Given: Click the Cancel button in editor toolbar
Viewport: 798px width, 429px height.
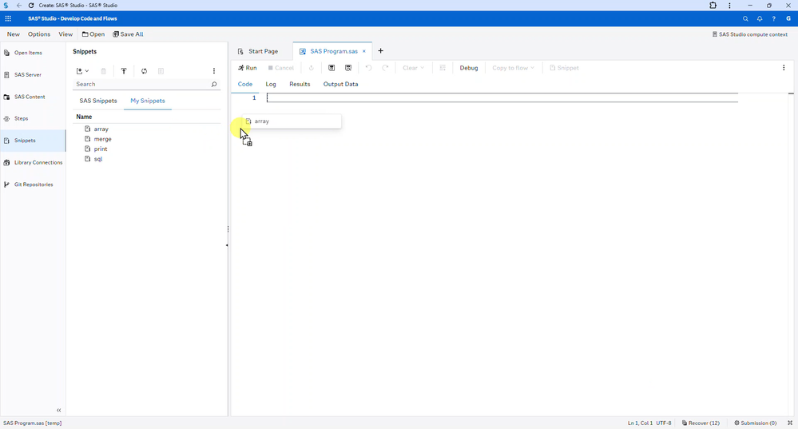Looking at the screenshot, I should tap(281, 68).
